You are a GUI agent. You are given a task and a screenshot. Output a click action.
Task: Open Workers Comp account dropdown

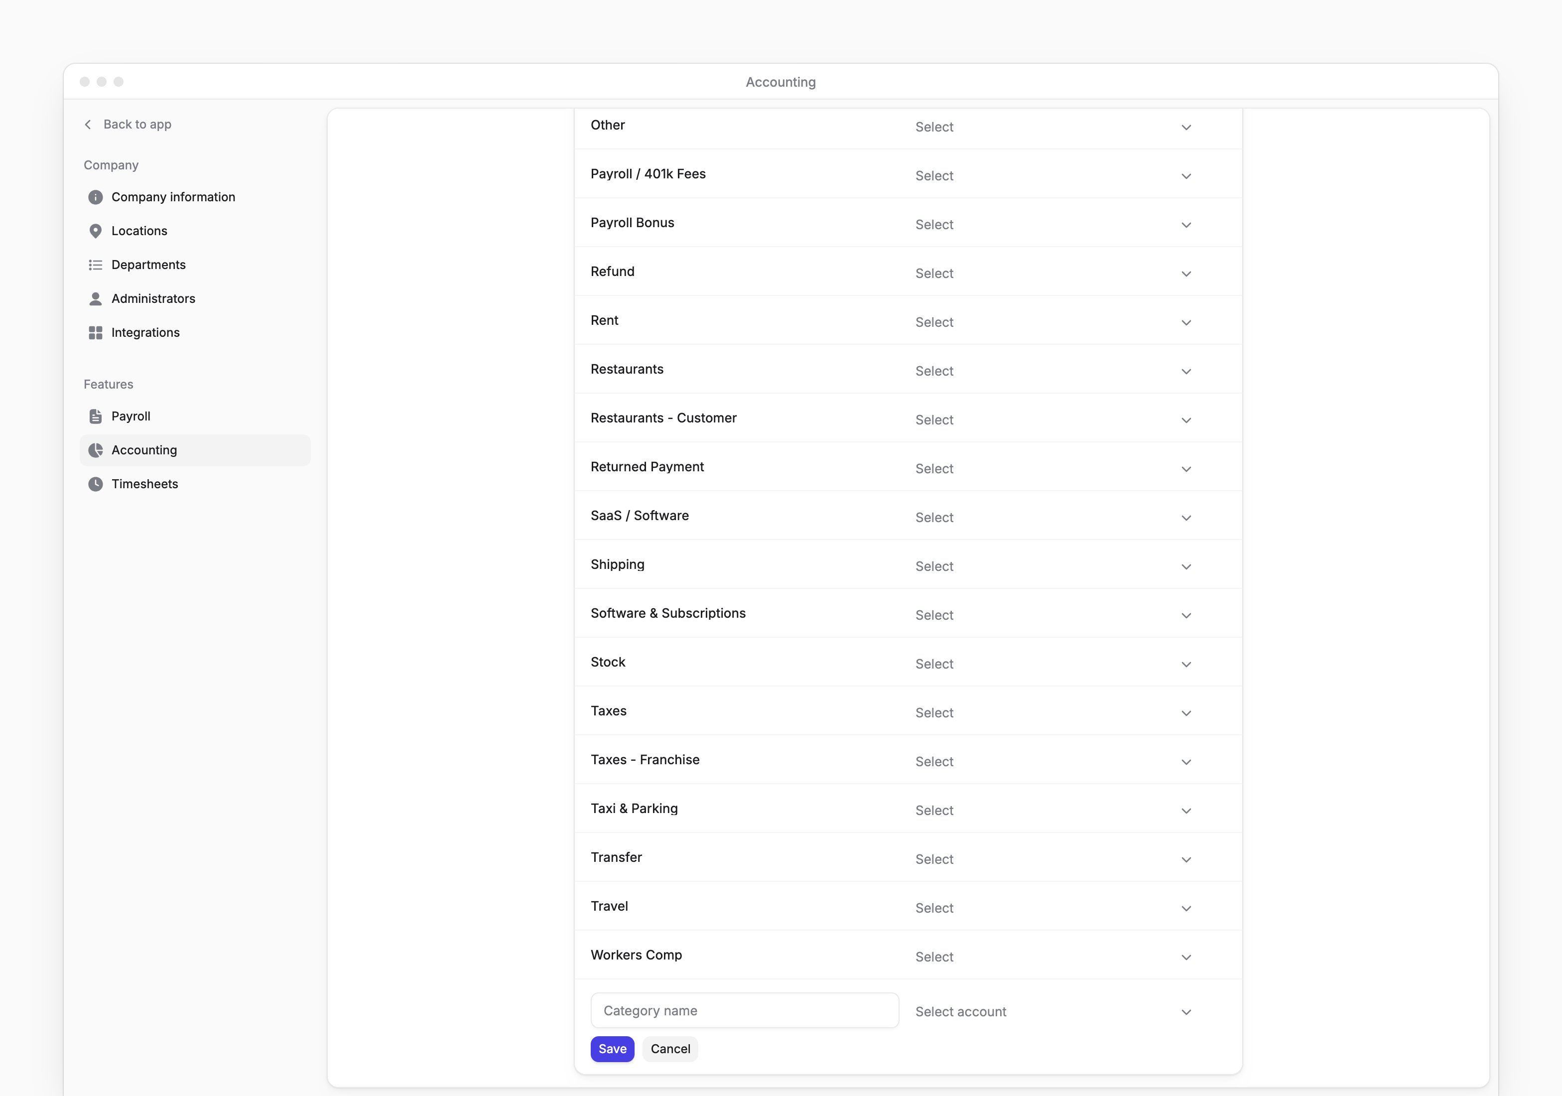(1053, 957)
